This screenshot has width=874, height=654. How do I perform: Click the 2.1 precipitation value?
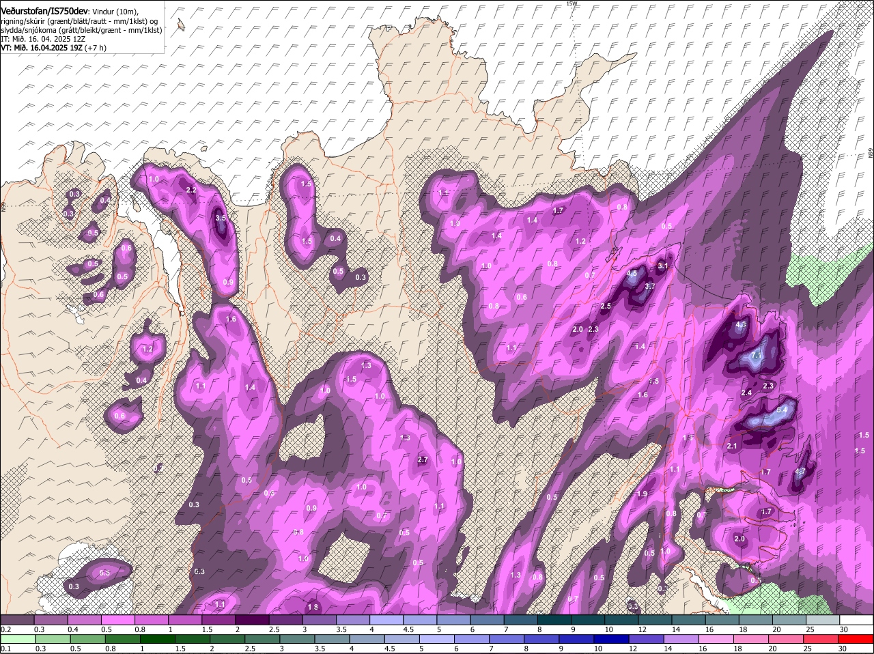[x=733, y=446]
